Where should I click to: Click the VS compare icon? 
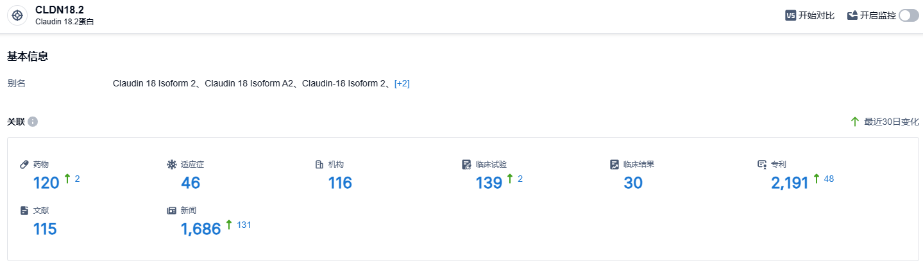pos(790,15)
